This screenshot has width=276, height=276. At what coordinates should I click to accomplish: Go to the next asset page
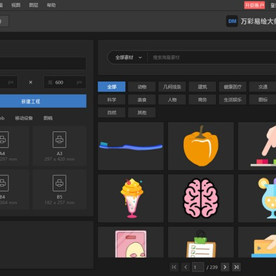click(225, 268)
